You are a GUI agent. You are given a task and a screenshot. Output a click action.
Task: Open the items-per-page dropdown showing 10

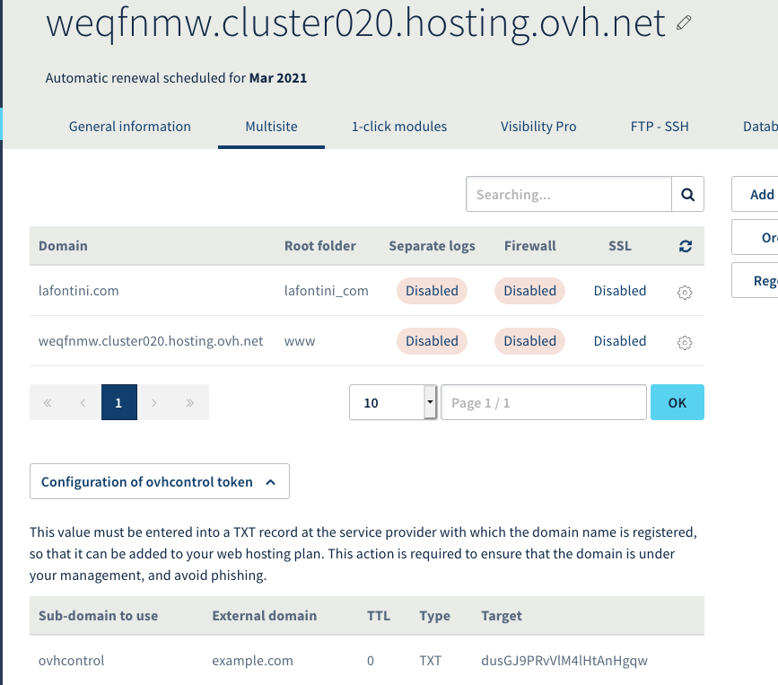point(392,403)
